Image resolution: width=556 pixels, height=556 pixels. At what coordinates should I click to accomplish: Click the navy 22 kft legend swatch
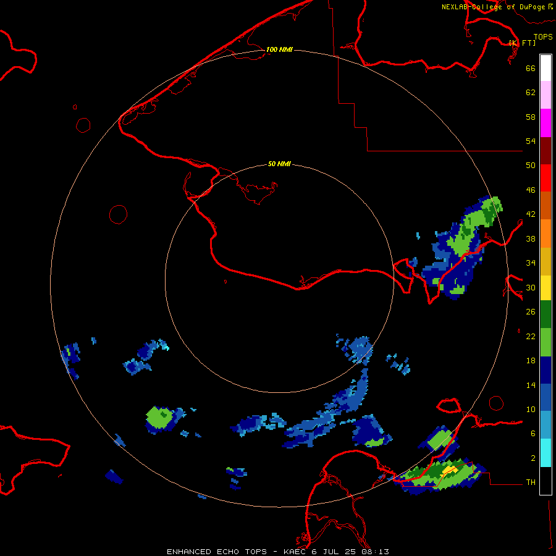(x=545, y=370)
